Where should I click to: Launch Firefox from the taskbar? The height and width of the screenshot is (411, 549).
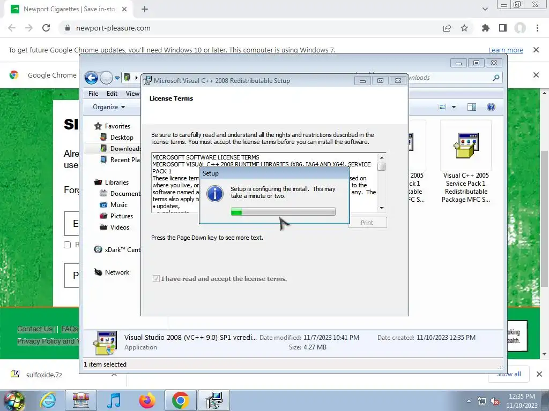click(147, 400)
